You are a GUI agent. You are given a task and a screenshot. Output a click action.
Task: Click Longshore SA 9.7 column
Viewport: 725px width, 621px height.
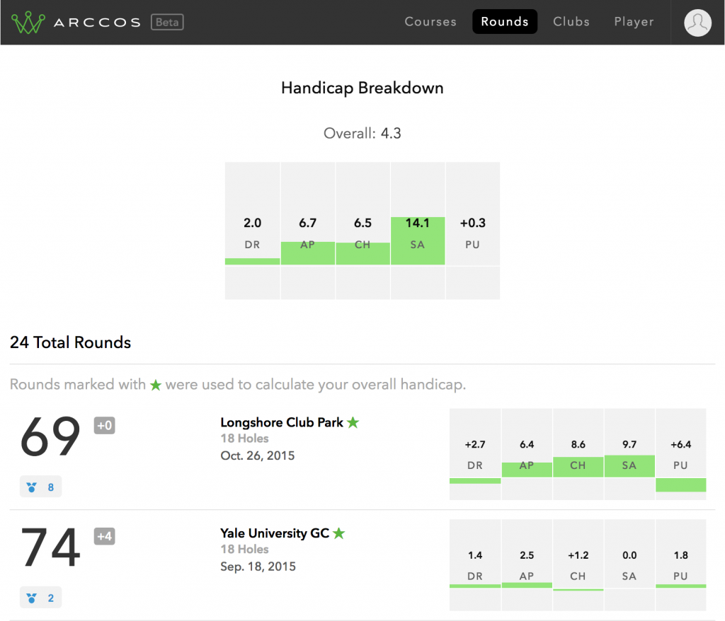(629, 454)
